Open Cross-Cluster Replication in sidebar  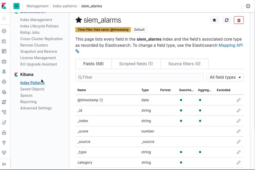[x=41, y=39]
